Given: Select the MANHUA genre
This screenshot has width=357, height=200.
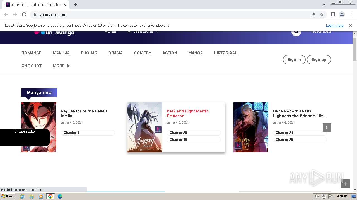Looking at the screenshot, I should (x=61, y=53).
